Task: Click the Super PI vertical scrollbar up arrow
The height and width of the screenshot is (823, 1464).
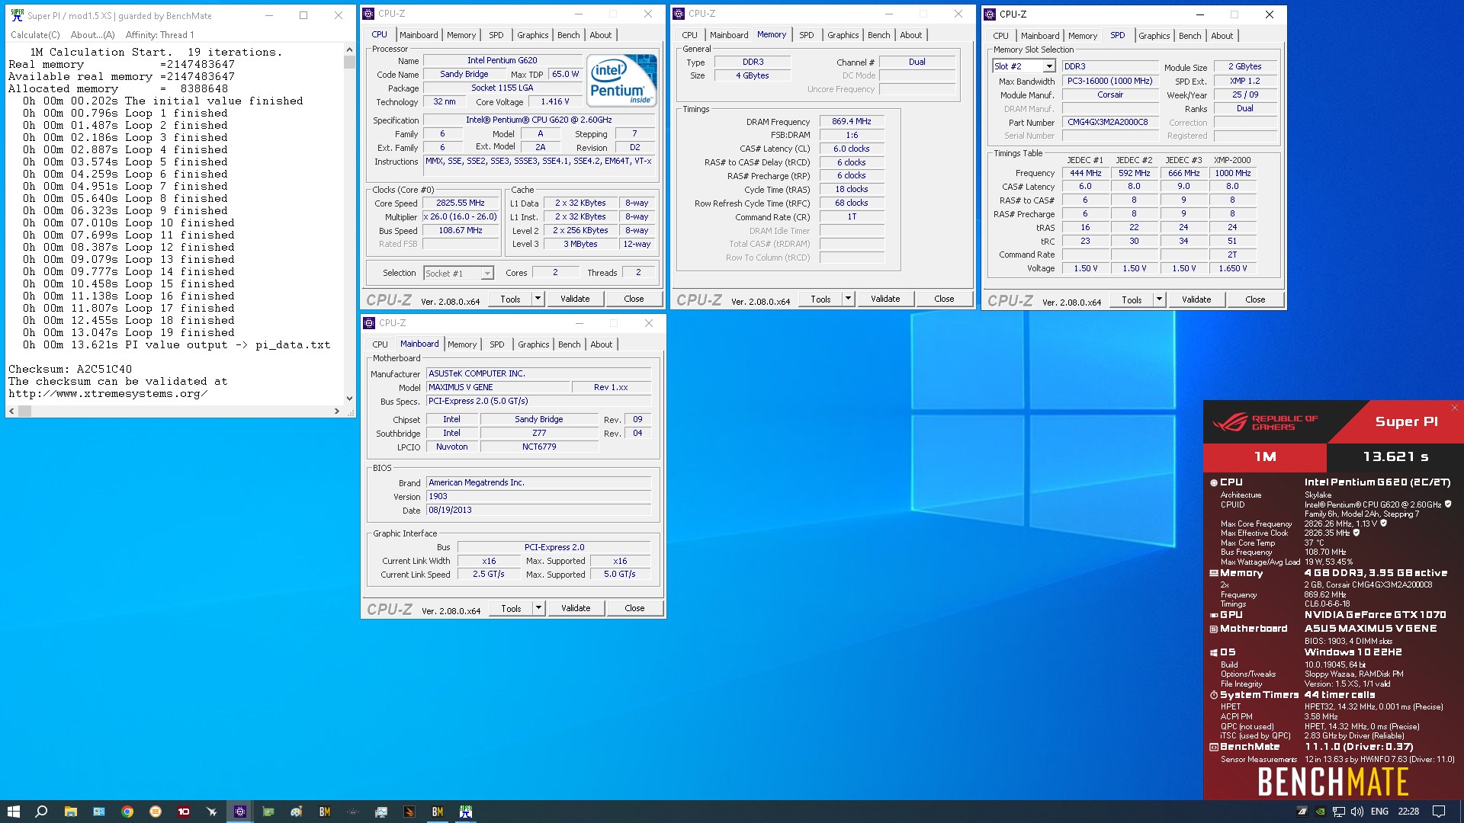Action: [349, 48]
